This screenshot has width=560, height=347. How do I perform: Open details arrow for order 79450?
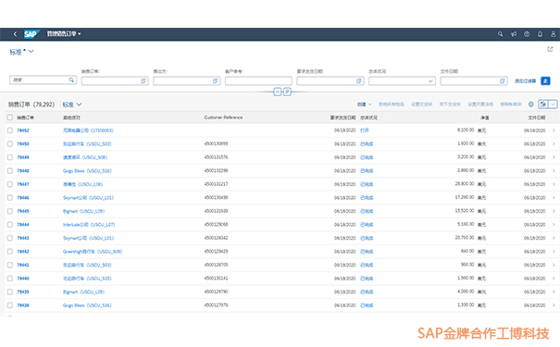554,143
